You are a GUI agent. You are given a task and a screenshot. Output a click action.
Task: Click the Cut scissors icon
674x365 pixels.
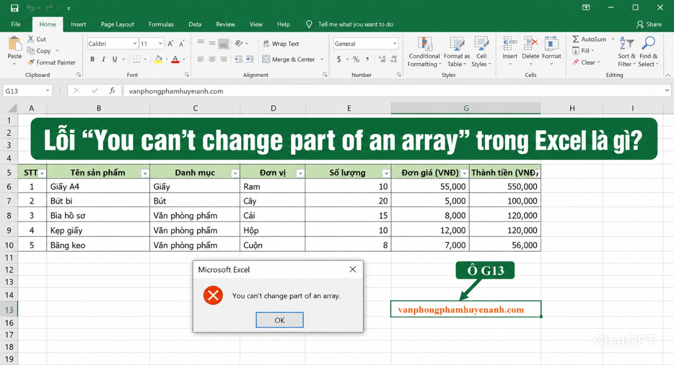31,39
